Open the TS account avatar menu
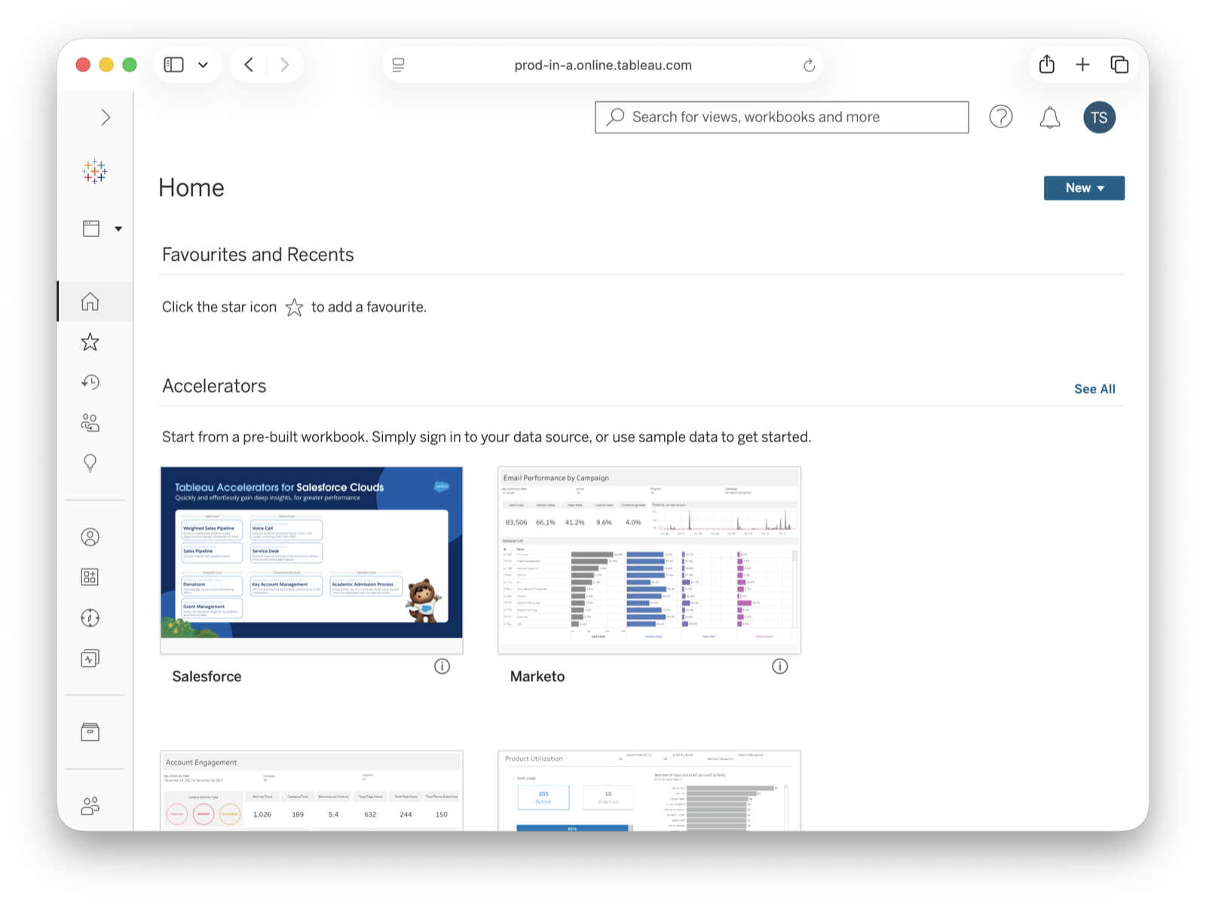Viewport: 1206px width, 906px height. (1099, 117)
